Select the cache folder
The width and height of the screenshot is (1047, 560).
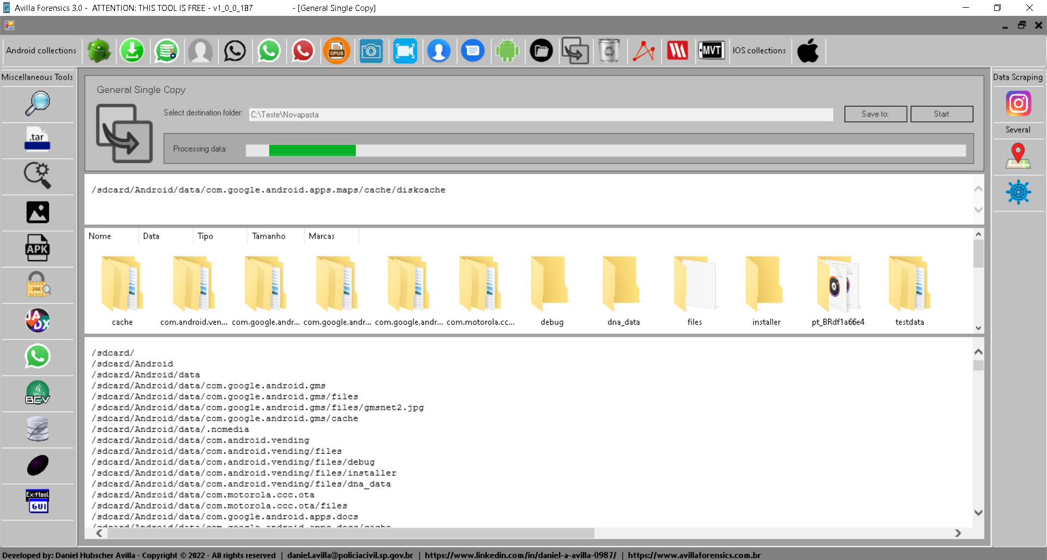(122, 291)
